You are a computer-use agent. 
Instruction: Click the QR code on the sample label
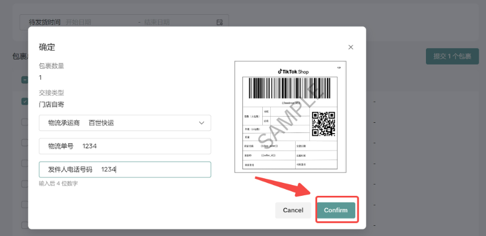(x=323, y=123)
